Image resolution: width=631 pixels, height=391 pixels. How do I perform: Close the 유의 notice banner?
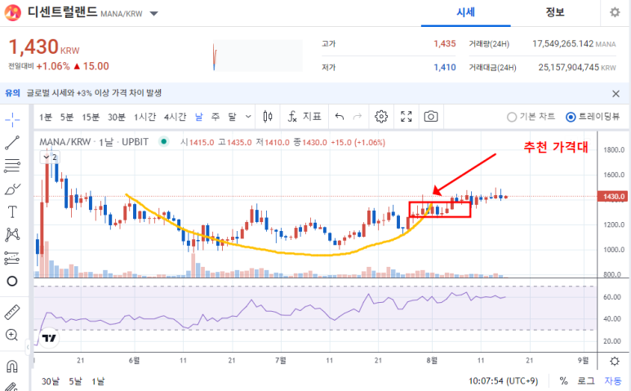pos(615,94)
